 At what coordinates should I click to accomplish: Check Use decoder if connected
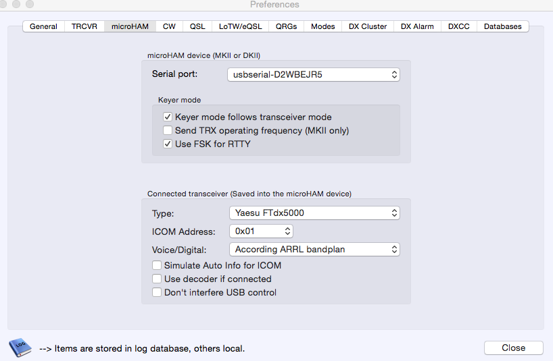click(x=157, y=279)
